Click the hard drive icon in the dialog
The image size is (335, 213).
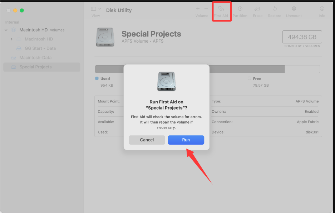[167, 81]
